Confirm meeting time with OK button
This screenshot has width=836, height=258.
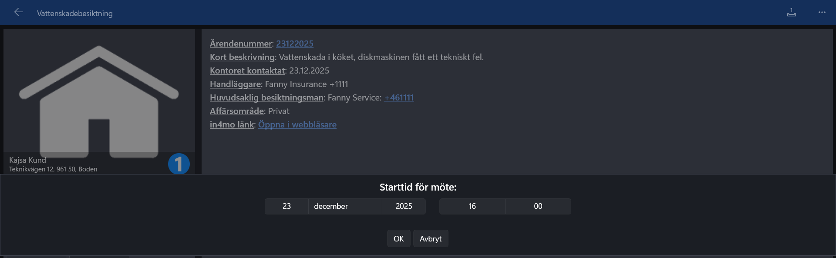coord(398,238)
